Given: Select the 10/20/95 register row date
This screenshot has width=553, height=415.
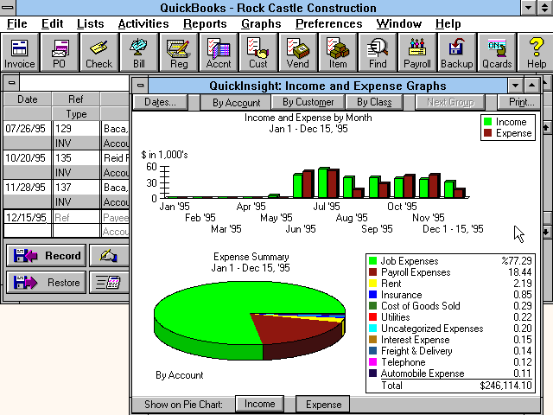Looking at the screenshot, I should (25, 157).
